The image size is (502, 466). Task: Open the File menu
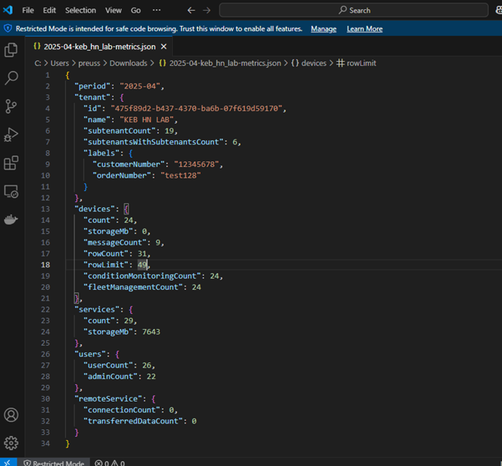point(28,10)
